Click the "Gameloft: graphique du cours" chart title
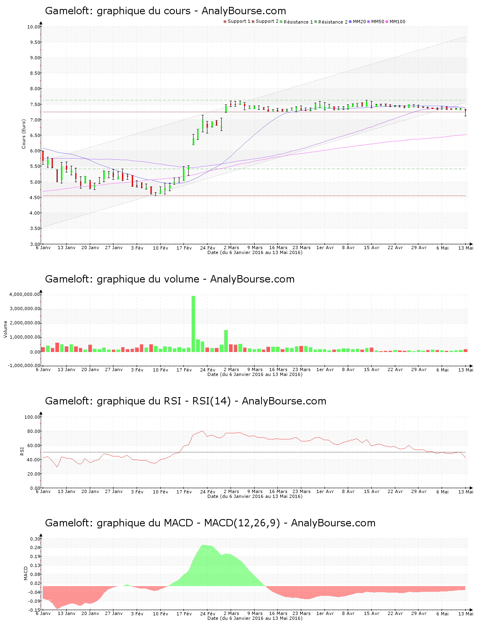Viewport: 488px width, 630px height. pyautogui.click(x=166, y=11)
